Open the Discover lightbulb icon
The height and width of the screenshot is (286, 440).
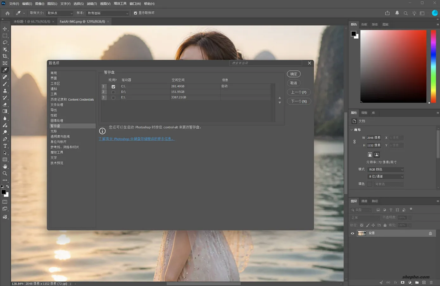pyautogui.click(x=414, y=13)
